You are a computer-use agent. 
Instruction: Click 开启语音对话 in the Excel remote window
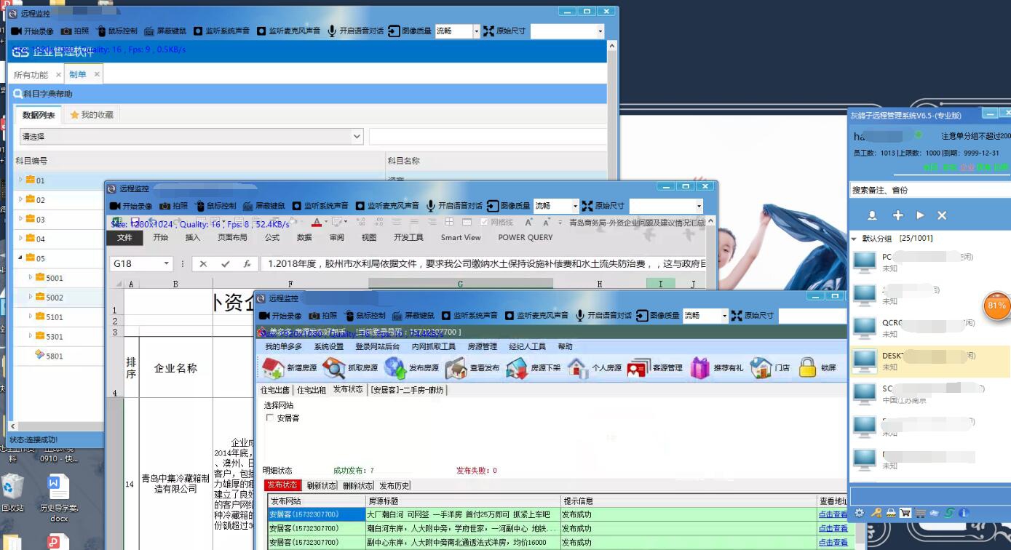[454, 206]
